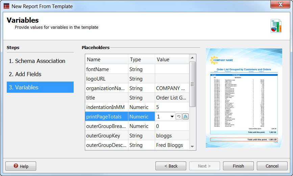Click the report chart icon in header
The height and width of the screenshot is (176, 293).
276,26
